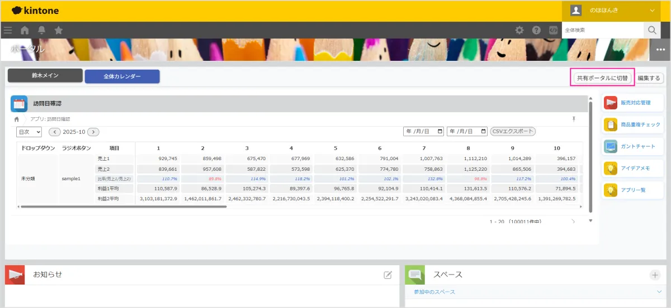
Task: Open the calendar picker of the second date field
Action: point(484,131)
